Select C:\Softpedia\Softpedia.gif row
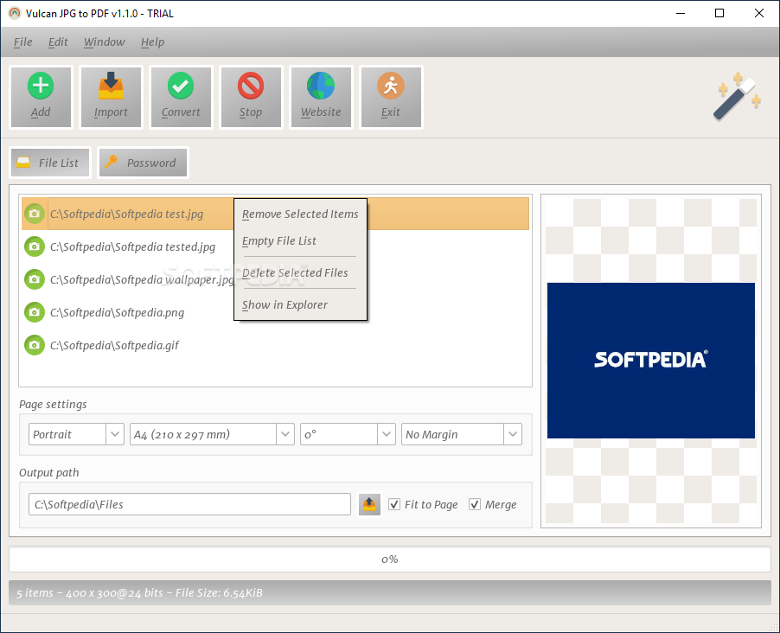The image size is (780, 633). tap(275, 345)
